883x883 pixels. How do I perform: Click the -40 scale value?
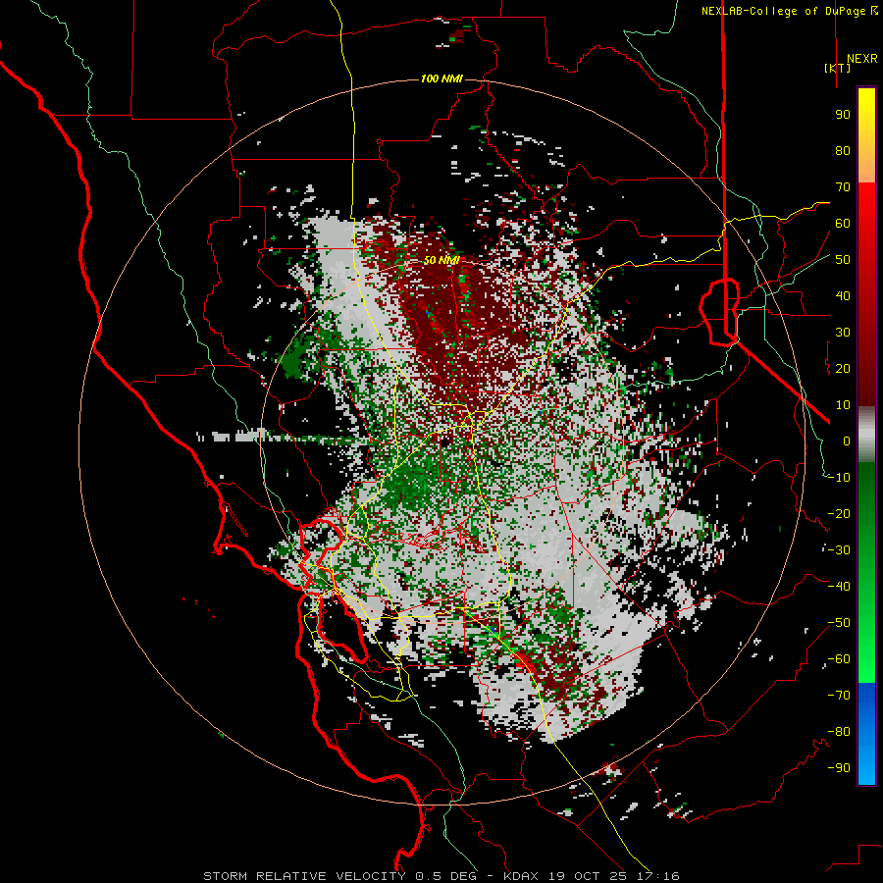tap(839, 587)
